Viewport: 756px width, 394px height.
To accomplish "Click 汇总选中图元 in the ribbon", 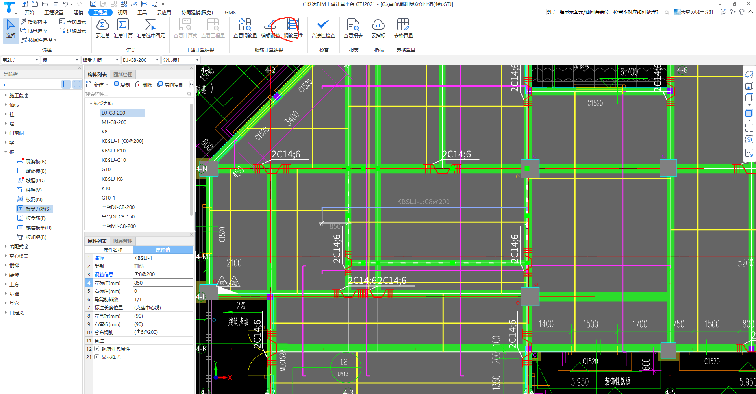I will 150,28.
